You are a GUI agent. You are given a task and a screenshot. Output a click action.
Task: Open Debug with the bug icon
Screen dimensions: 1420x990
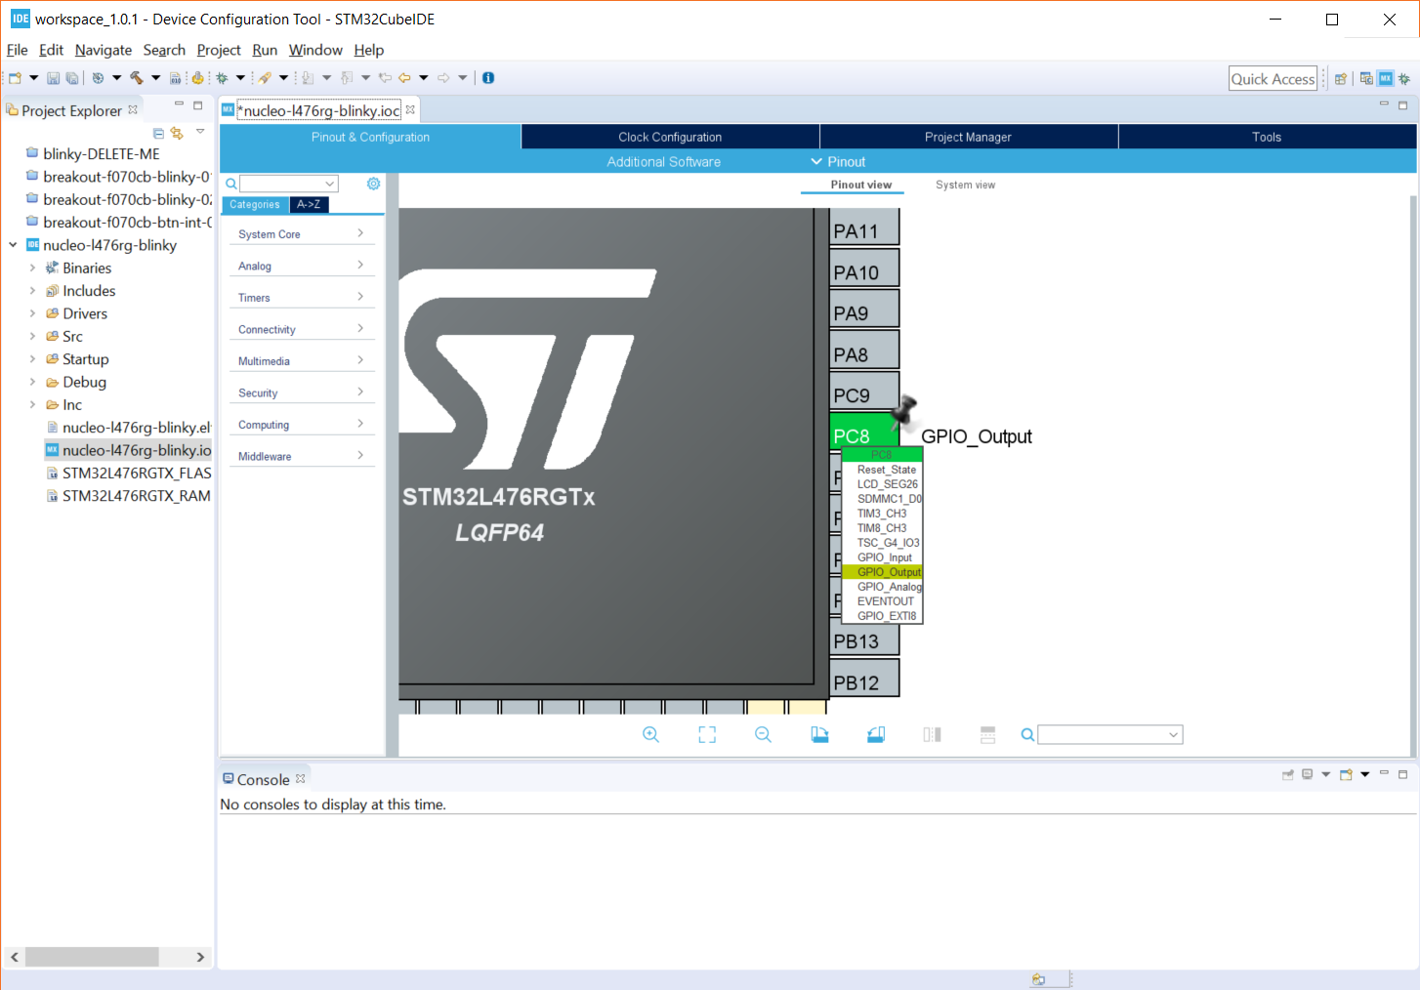tap(222, 77)
